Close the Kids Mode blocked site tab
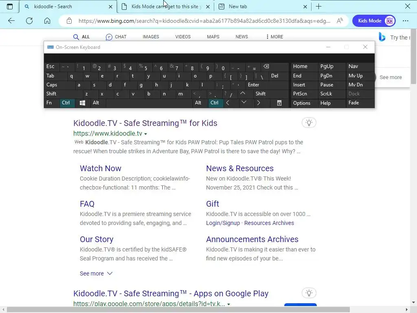This screenshot has width=417, height=313. click(208, 7)
